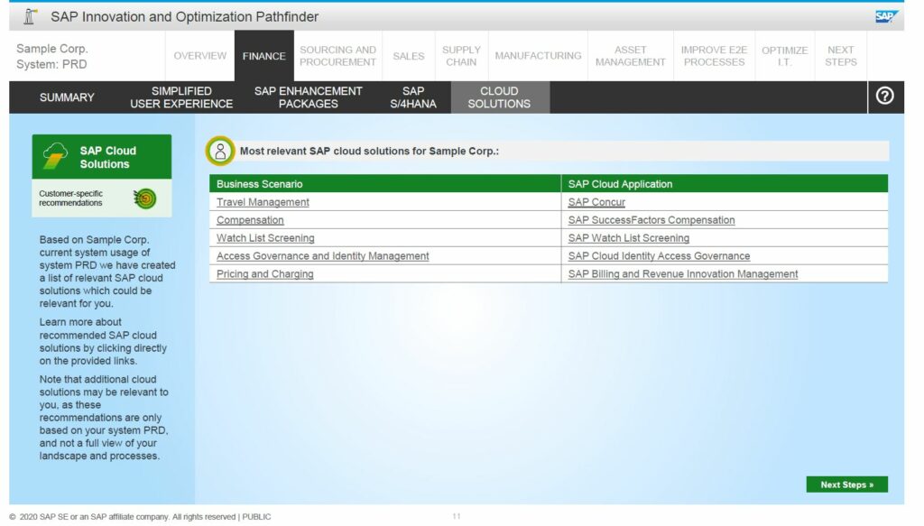Open the Overview tab
The image size is (924, 526).
click(199, 56)
